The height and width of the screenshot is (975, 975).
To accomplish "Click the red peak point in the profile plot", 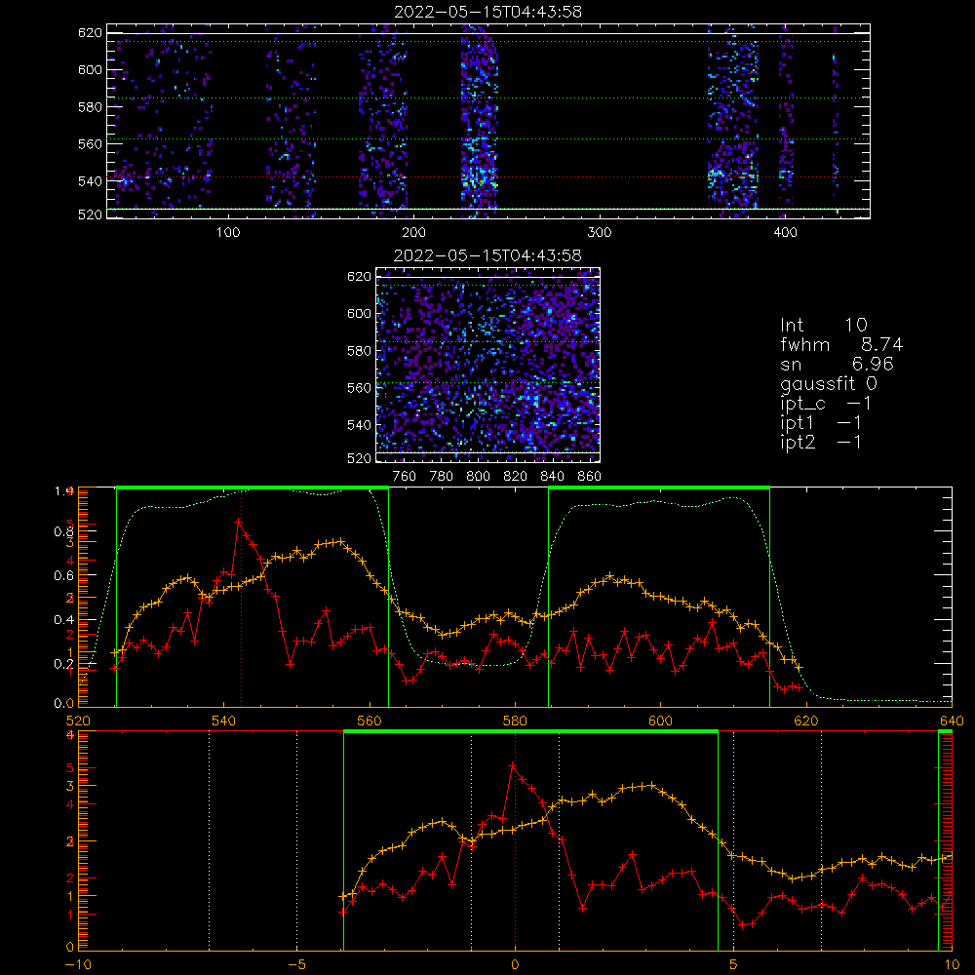I will click(x=239, y=523).
